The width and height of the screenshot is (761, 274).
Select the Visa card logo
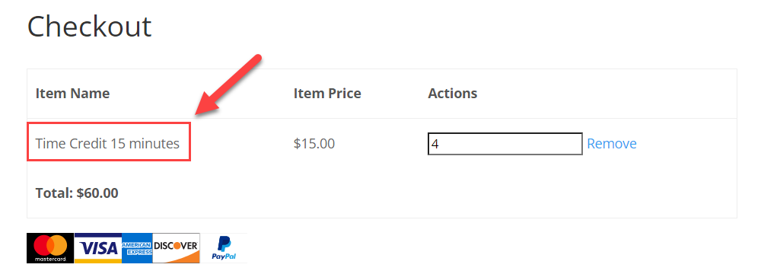pos(98,248)
